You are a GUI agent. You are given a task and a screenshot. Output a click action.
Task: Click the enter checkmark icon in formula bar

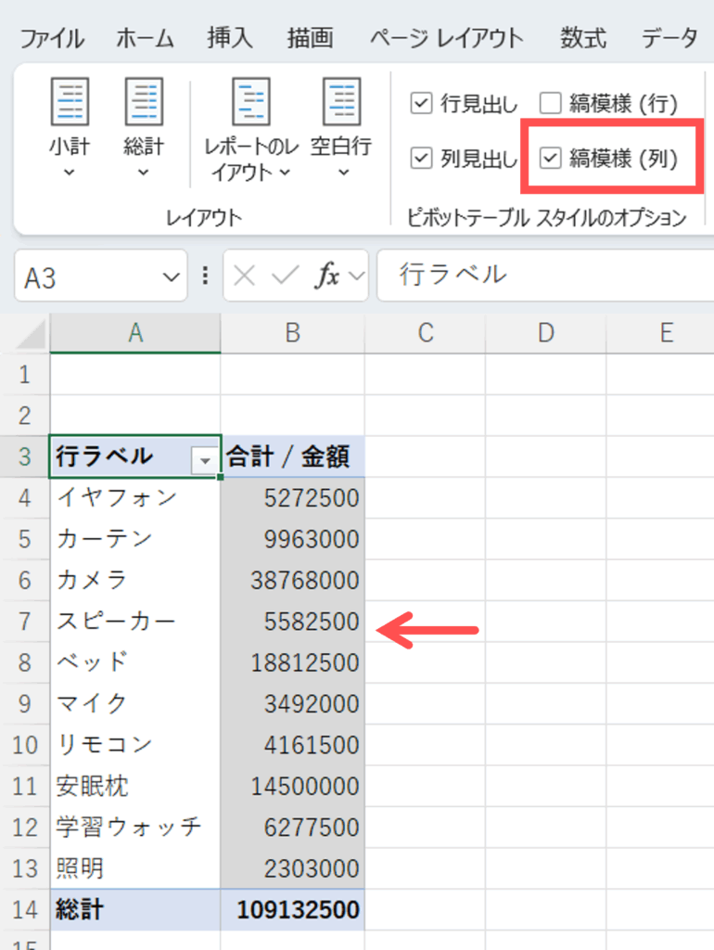286,276
